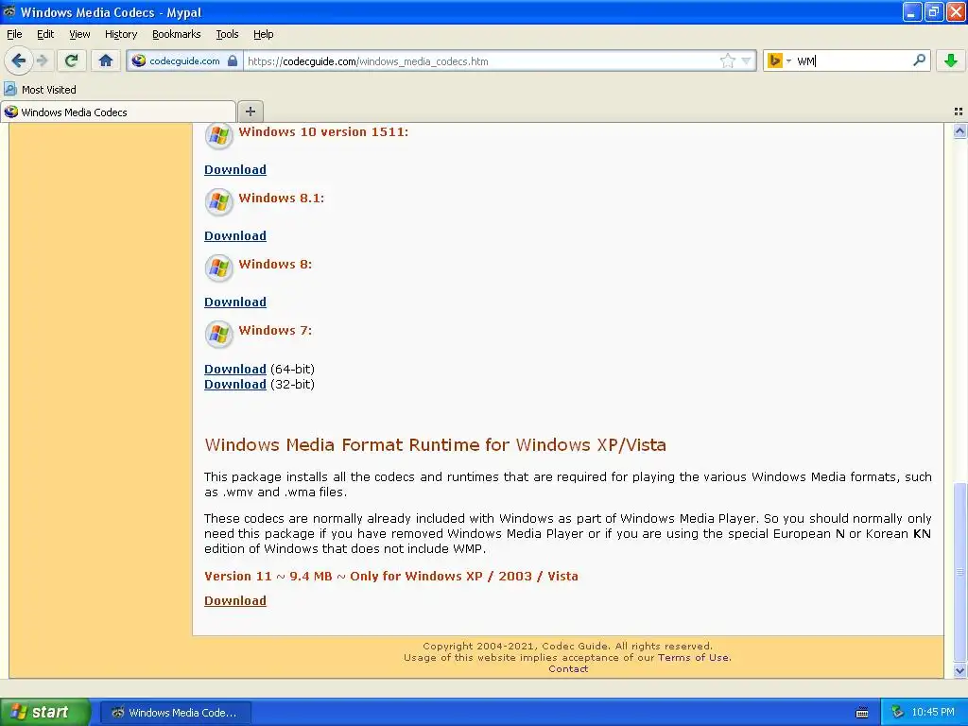Click the codecguide.com site identity icon
The width and height of the screenshot is (968, 726).
138,60
